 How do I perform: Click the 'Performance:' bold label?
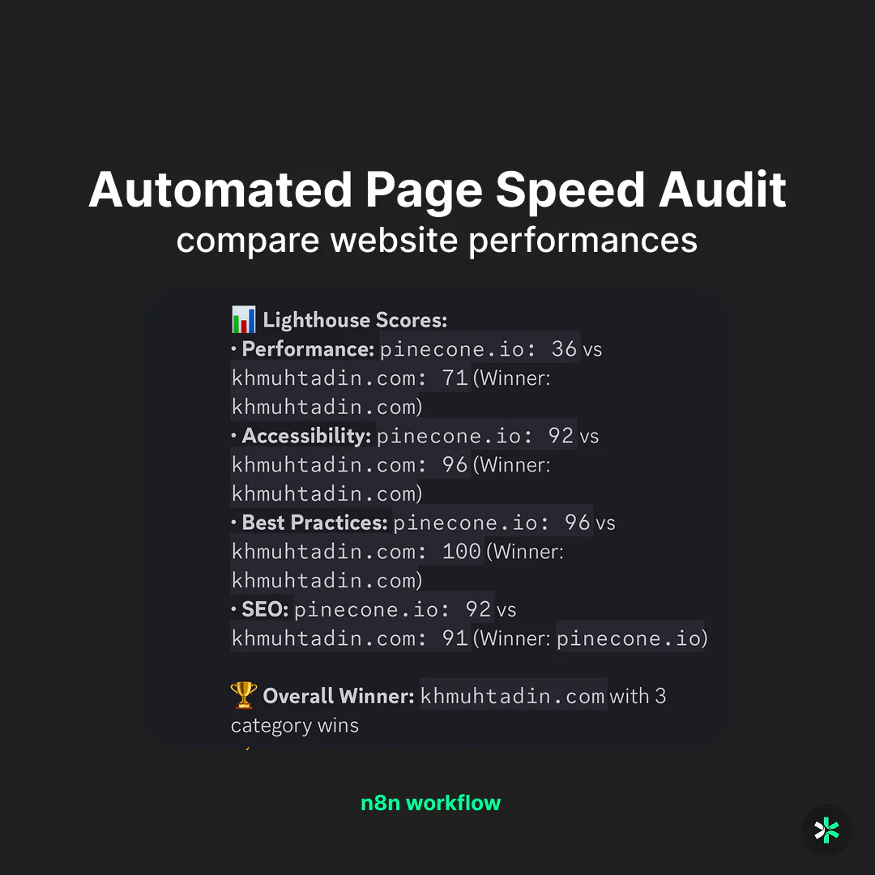click(x=308, y=349)
